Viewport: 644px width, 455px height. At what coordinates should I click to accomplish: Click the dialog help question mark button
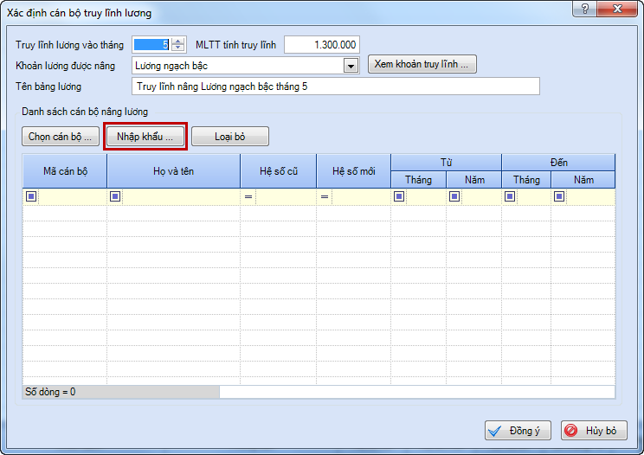coord(585,9)
